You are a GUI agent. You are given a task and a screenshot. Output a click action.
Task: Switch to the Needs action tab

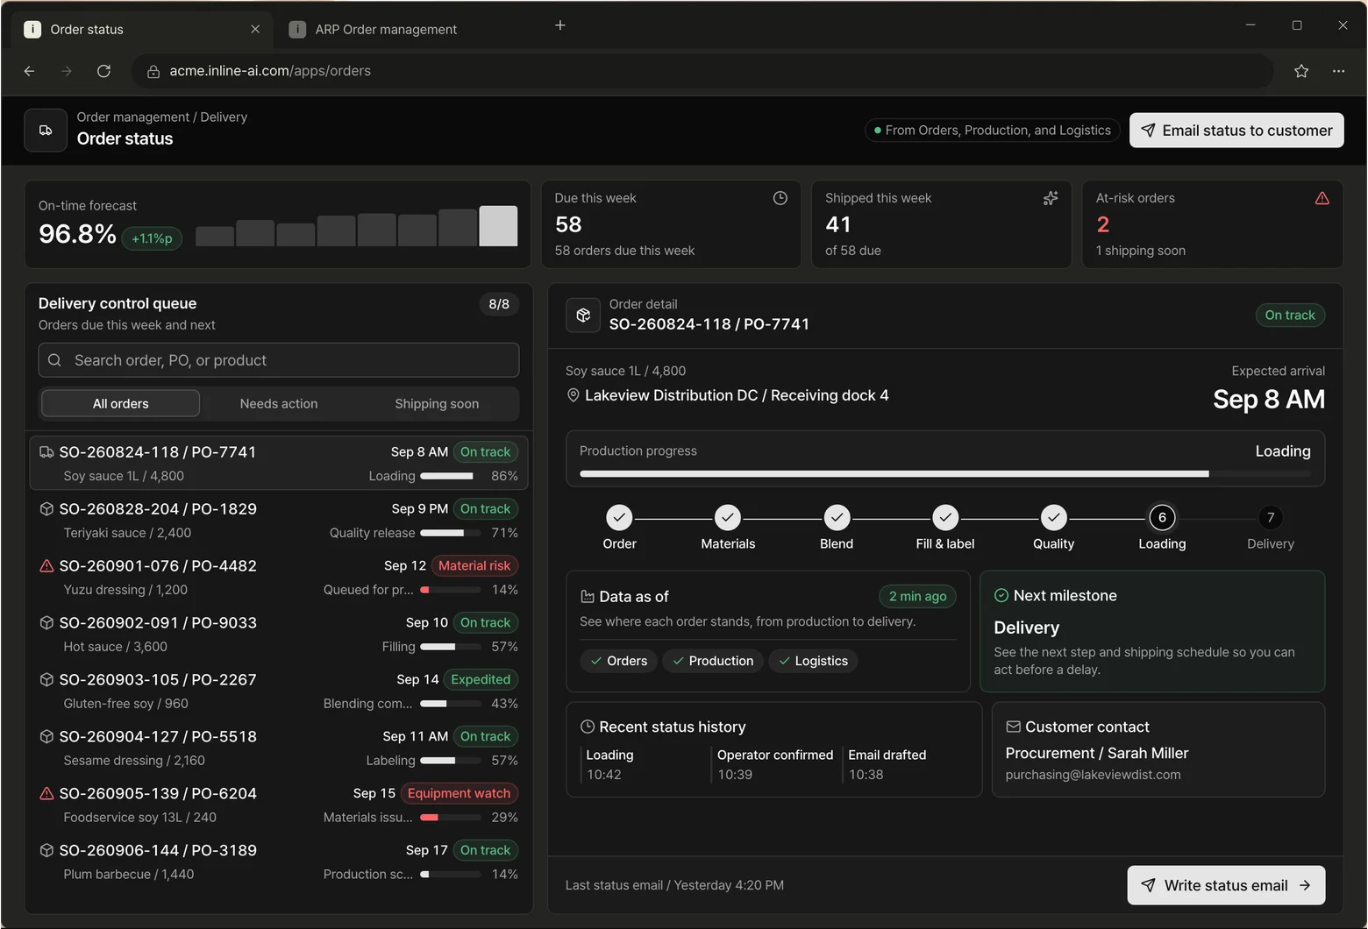coord(279,404)
